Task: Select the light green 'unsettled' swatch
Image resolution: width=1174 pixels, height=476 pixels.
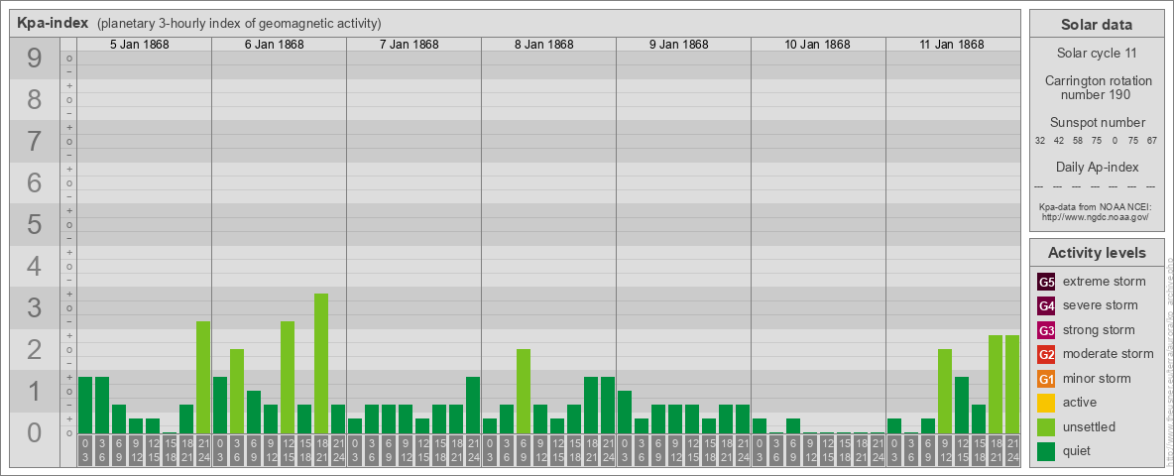Action: [x=1046, y=426]
